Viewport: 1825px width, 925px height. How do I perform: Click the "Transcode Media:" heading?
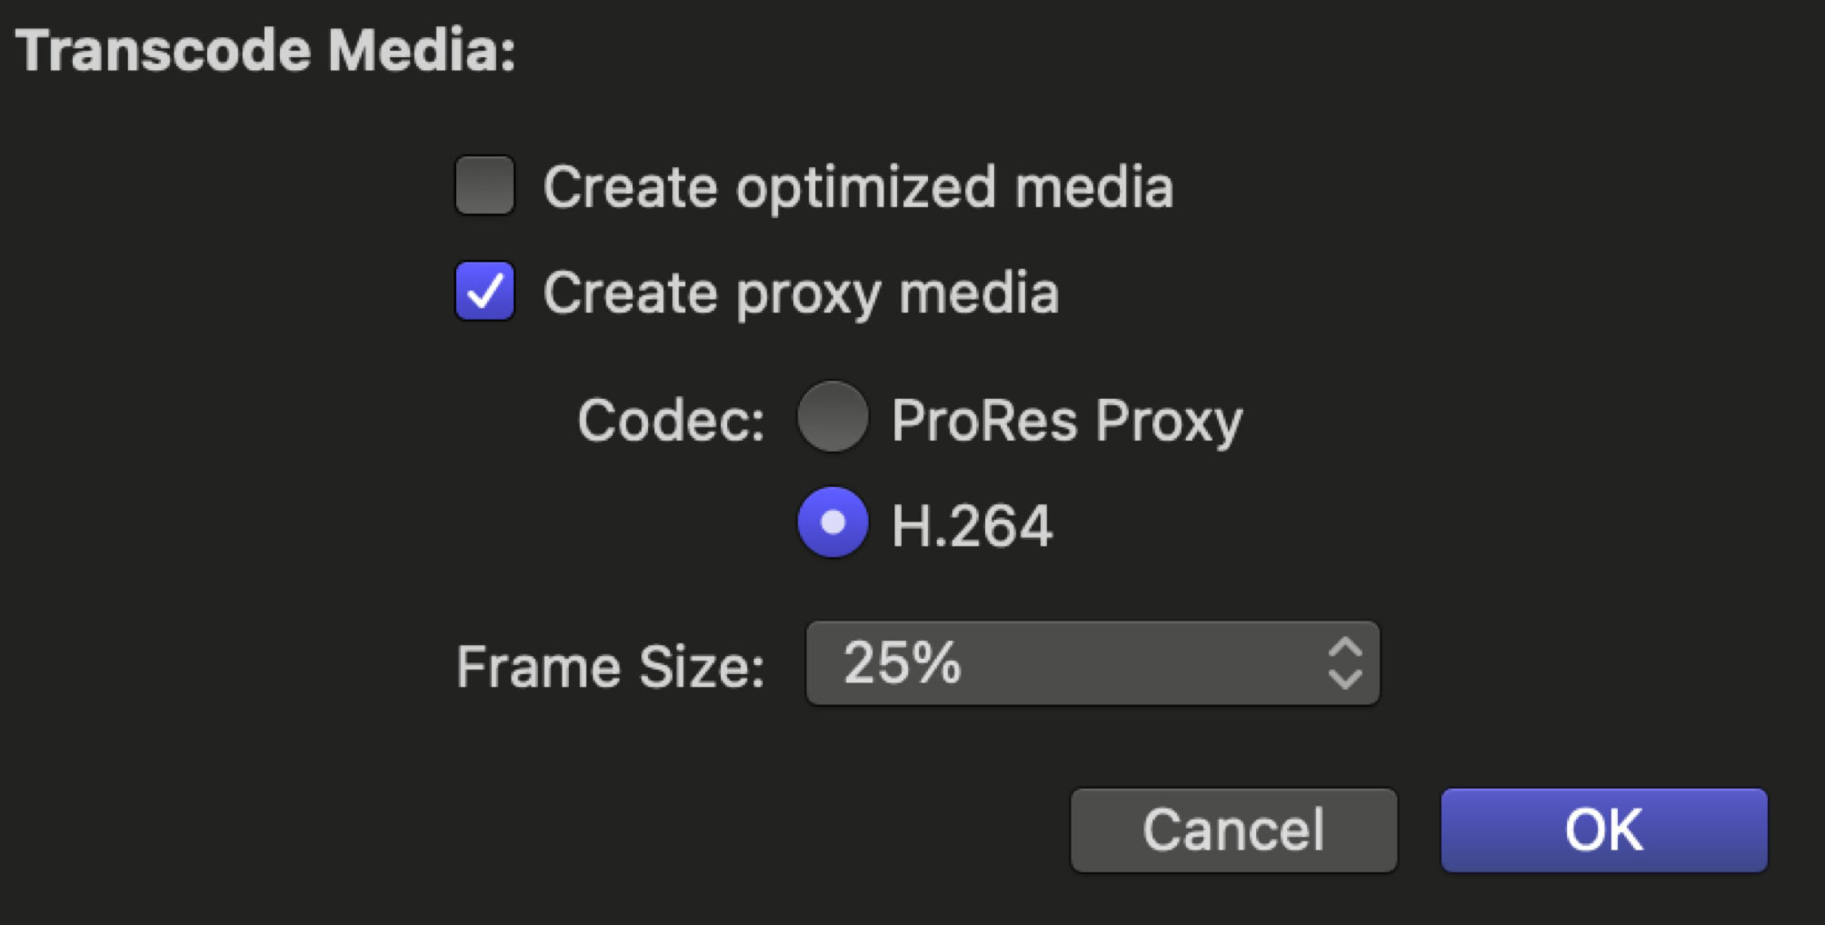265,50
